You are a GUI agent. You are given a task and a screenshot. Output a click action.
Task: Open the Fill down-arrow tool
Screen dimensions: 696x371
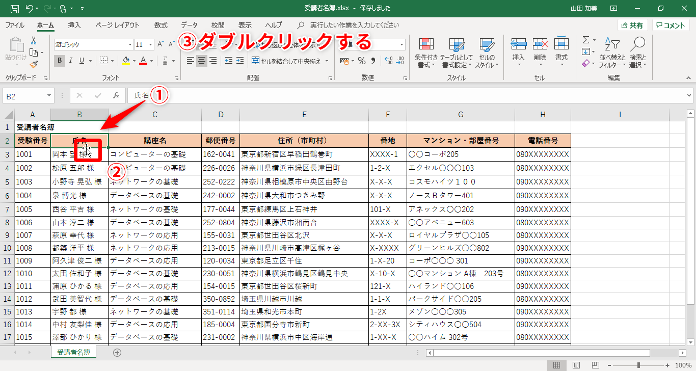point(586,52)
